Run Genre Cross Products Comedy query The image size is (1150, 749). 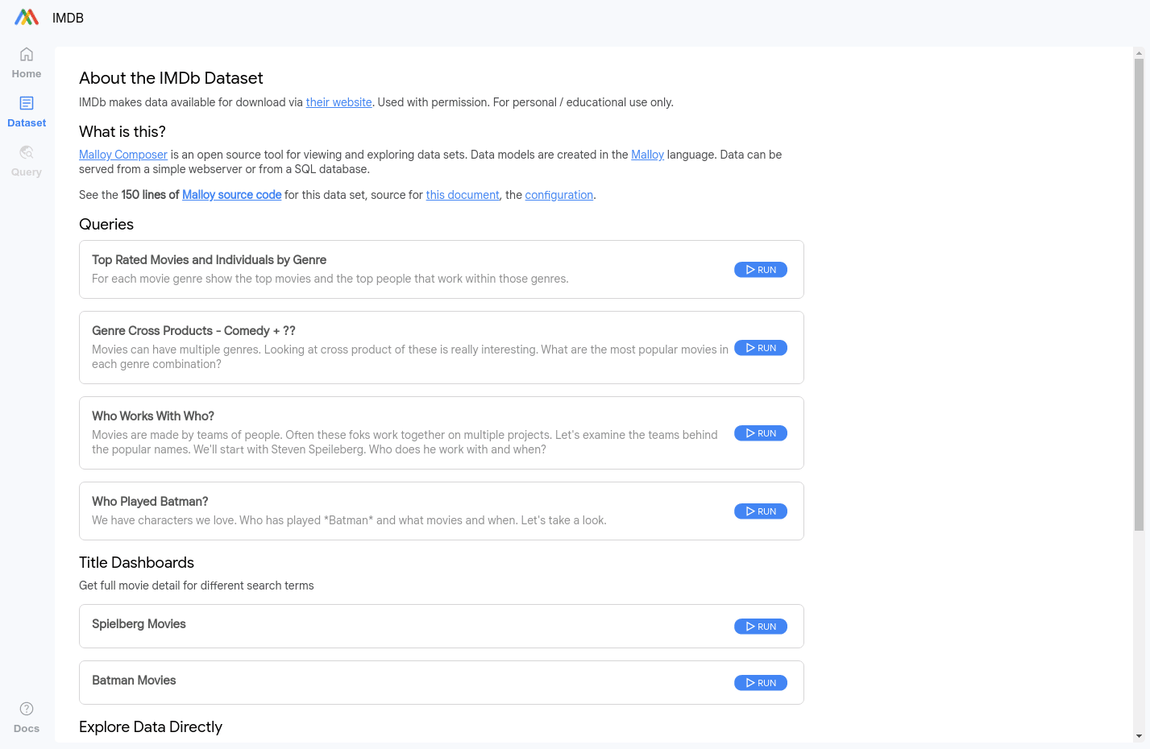pyautogui.click(x=761, y=348)
